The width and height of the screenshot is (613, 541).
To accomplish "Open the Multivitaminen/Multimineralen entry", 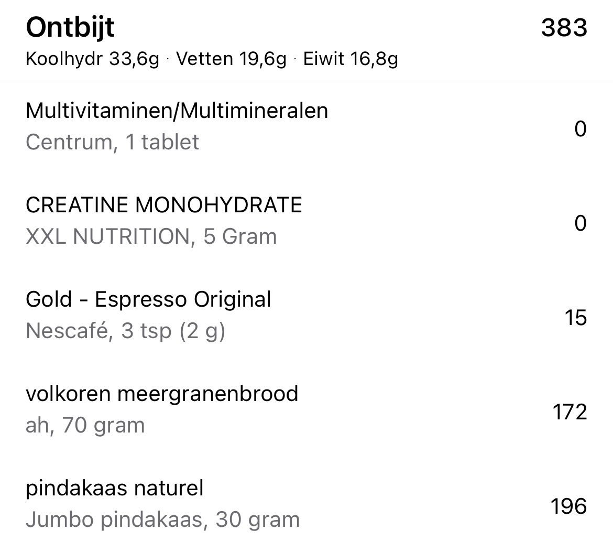I will (x=177, y=111).
